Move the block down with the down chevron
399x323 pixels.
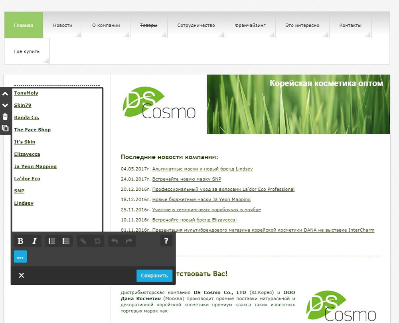click(5, 105)
